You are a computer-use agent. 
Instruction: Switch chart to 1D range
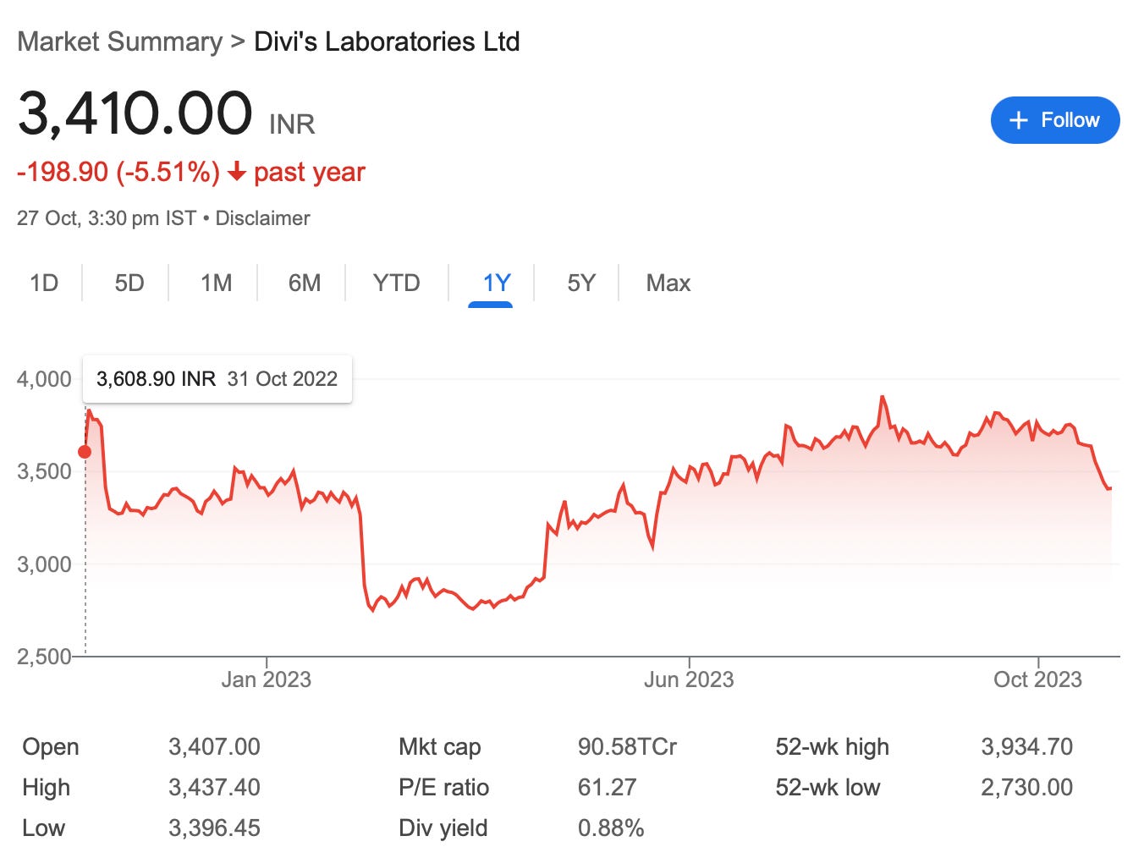[44, 283]
